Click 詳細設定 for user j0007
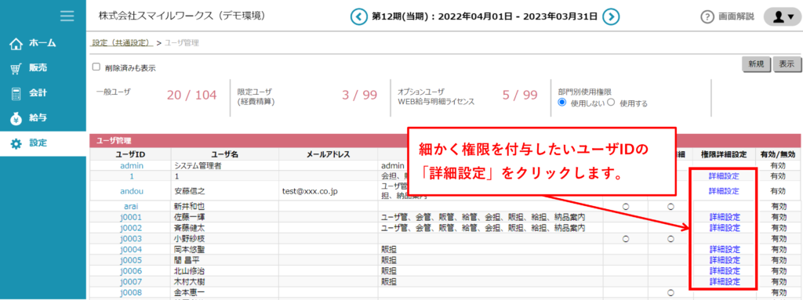The width and height of the screenshot is (803, 300). click(x=724, y=281)
